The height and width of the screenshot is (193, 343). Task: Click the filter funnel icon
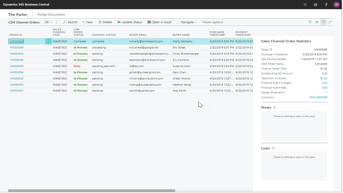point(310,22)
